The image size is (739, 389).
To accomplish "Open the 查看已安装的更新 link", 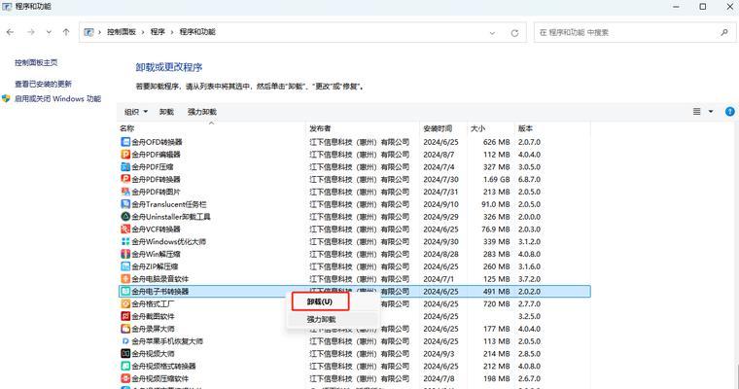I will click(43, 84).
